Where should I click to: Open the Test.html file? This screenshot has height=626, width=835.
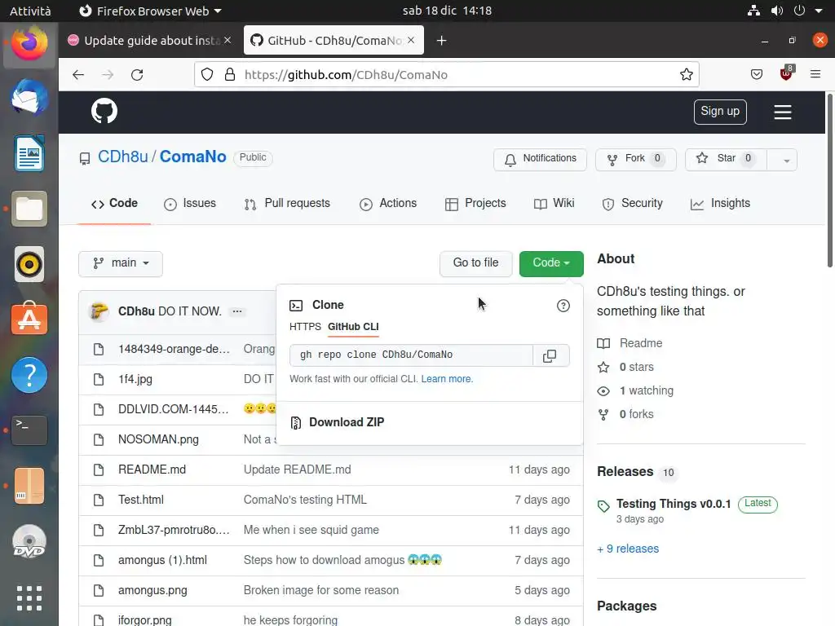pyautogui.click(x=140, y=500)
